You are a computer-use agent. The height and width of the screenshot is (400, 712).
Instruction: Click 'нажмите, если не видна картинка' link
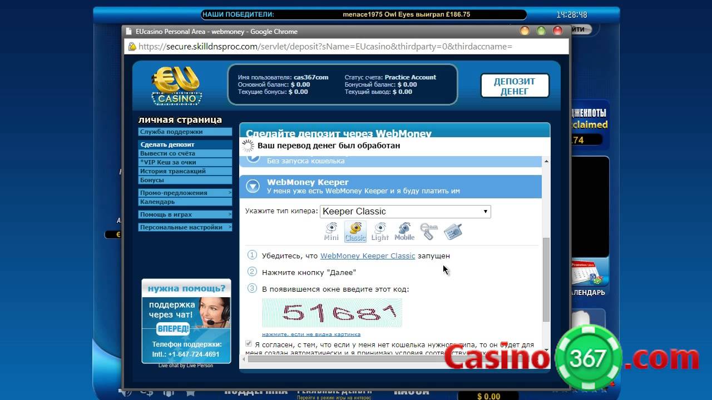pyautogui.click(x=311, y=334)
